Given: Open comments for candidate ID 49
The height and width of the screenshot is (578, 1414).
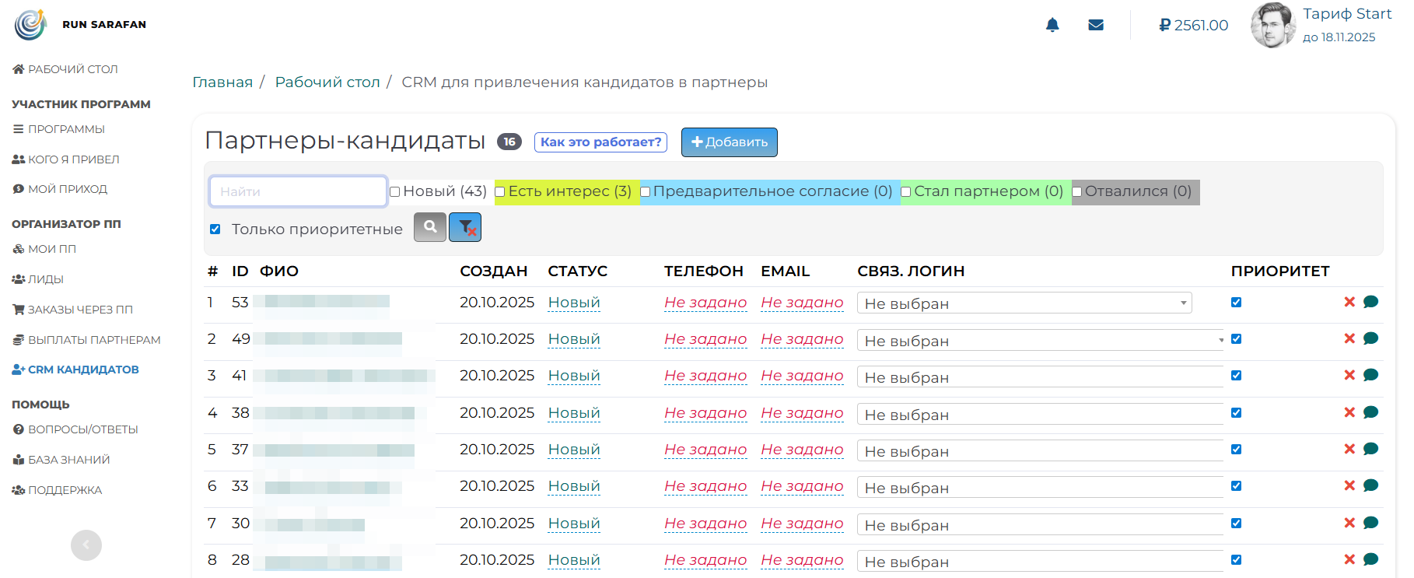Looking at the screenshot, I should tap(1370, 338).
